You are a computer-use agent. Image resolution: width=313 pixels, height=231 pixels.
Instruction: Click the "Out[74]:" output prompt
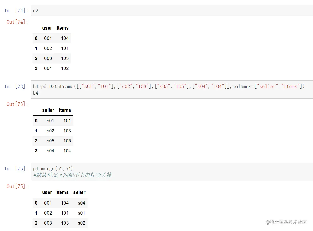click(17, 22)
